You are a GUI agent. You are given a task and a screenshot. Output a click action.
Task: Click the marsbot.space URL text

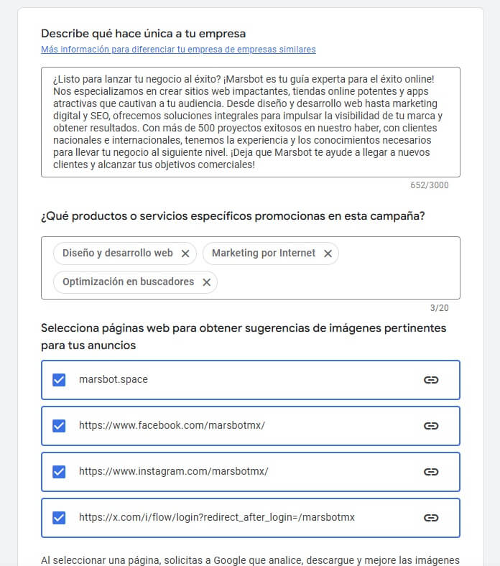tap(114, 379)
